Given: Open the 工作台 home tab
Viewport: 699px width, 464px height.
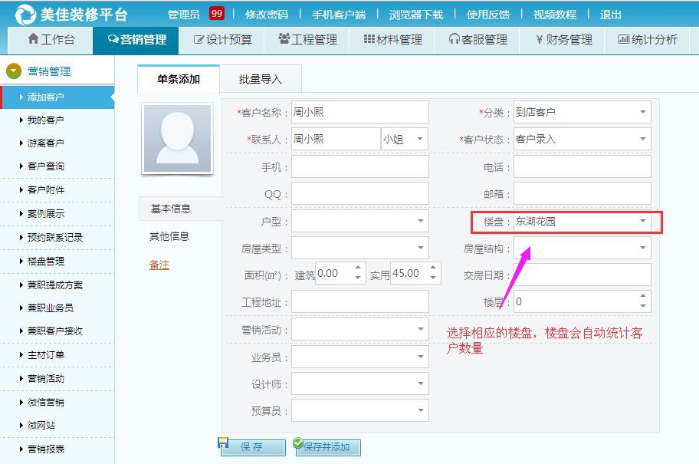Looking at the screenshot, I should (50, 39).
